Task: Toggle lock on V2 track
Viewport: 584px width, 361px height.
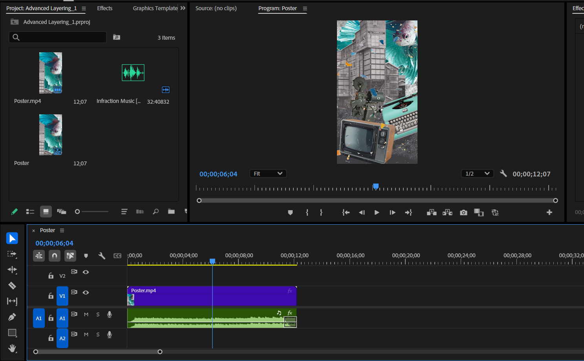Action: point(51,276)
